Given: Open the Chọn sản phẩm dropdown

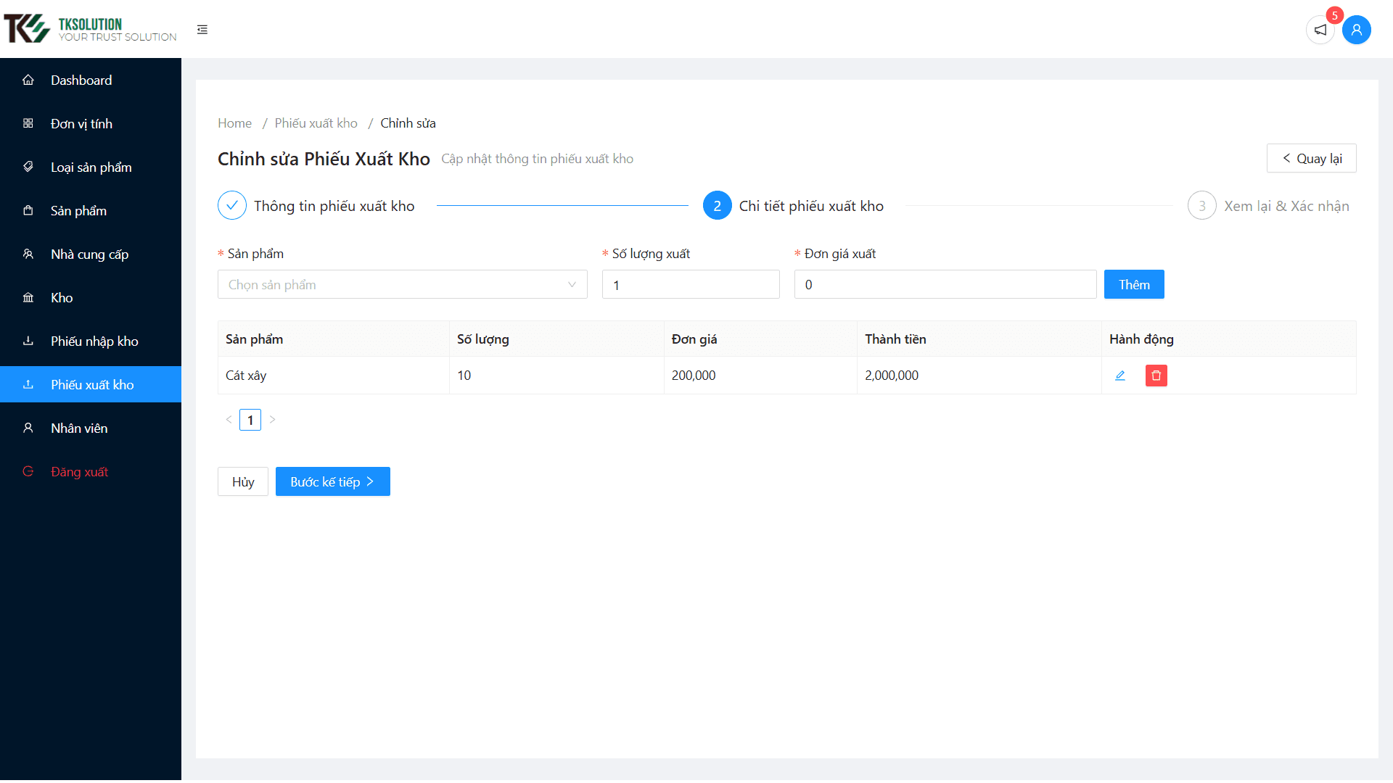Looking at the screenshot, I should 402,285.
